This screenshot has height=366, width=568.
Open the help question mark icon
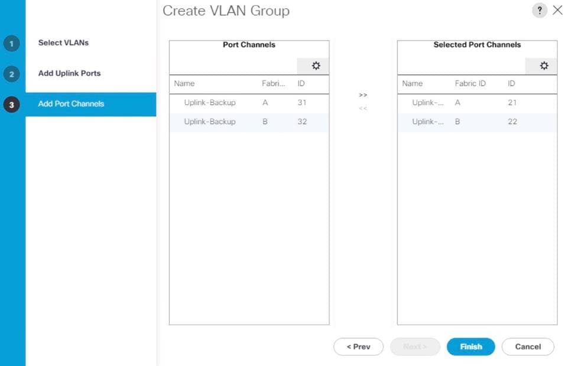(x=540, y=11)
